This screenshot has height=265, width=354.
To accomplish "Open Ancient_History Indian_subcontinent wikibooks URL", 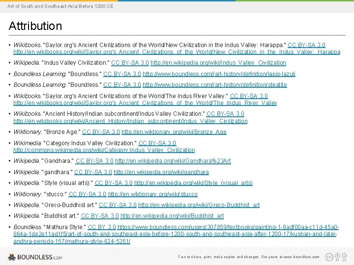I will [130, 121].
